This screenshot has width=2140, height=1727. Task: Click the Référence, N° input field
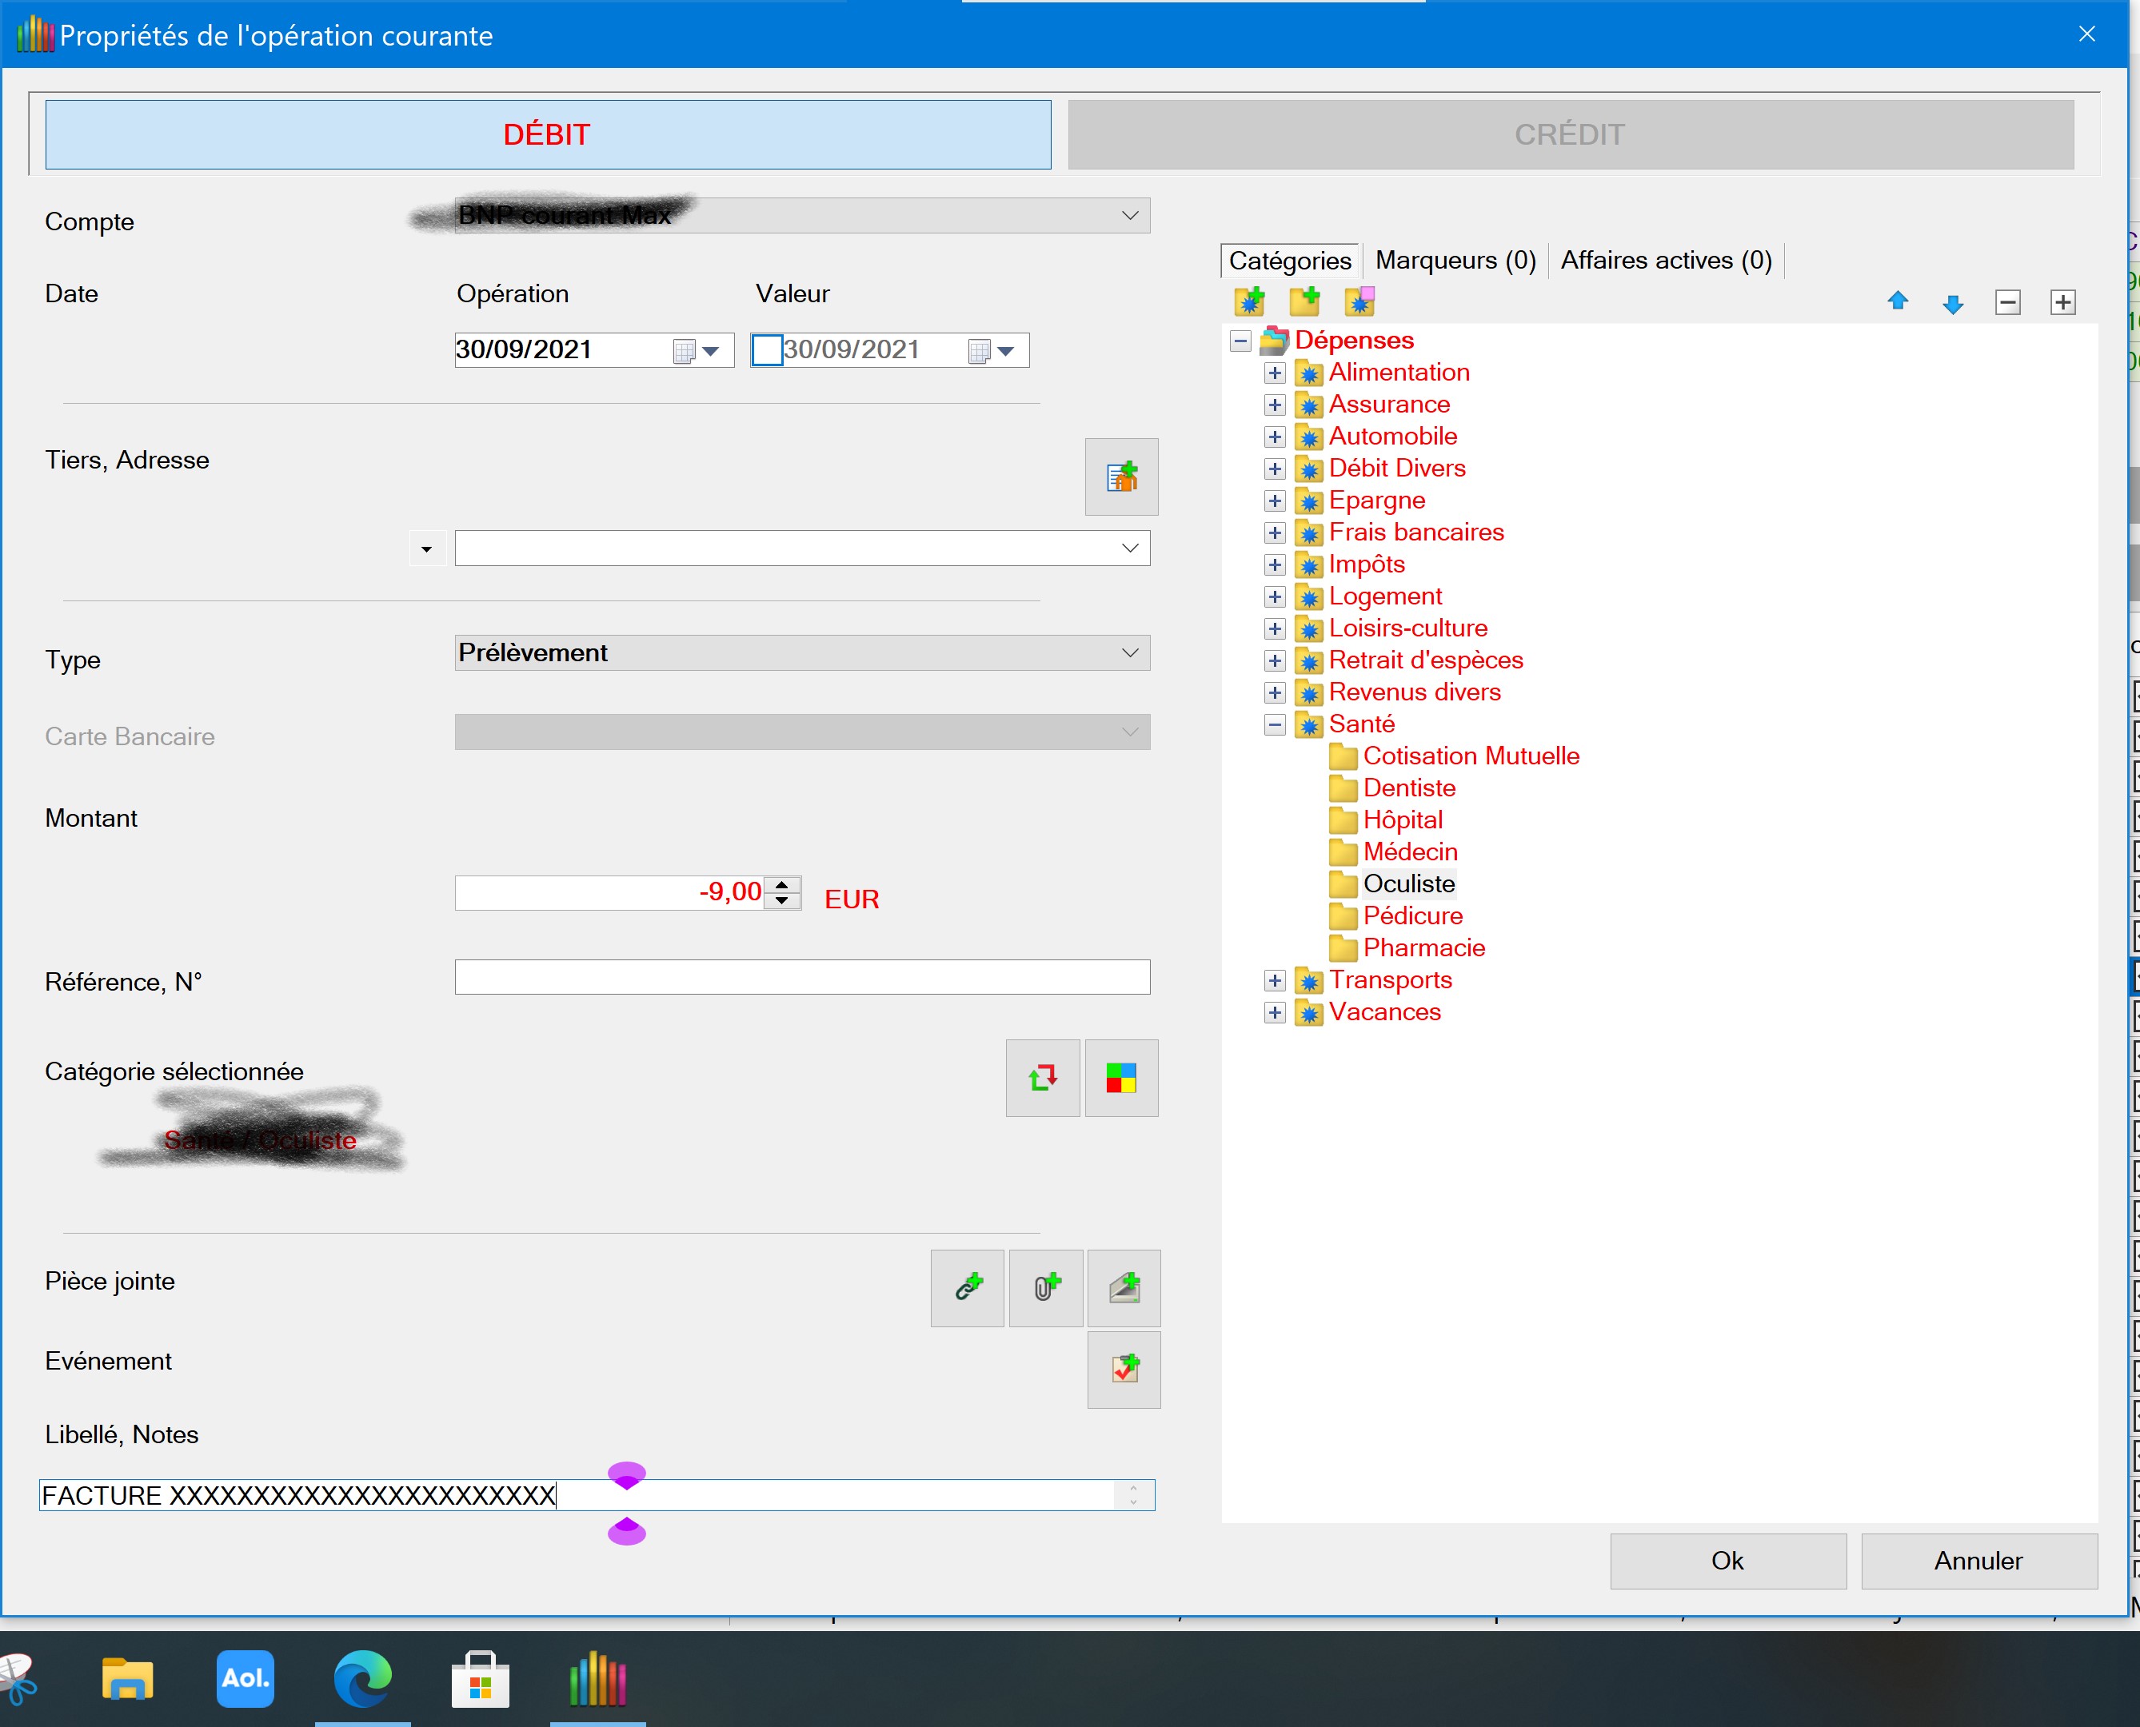coord(802,977)
